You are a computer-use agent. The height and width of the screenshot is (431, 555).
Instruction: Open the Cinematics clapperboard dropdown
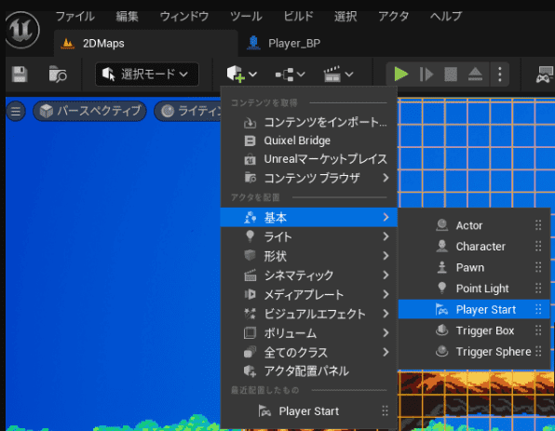(x=338, y=74)
